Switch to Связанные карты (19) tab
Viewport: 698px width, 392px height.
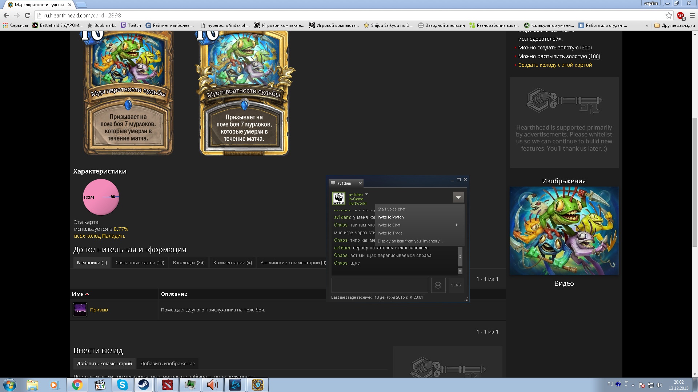coord(140,263)
